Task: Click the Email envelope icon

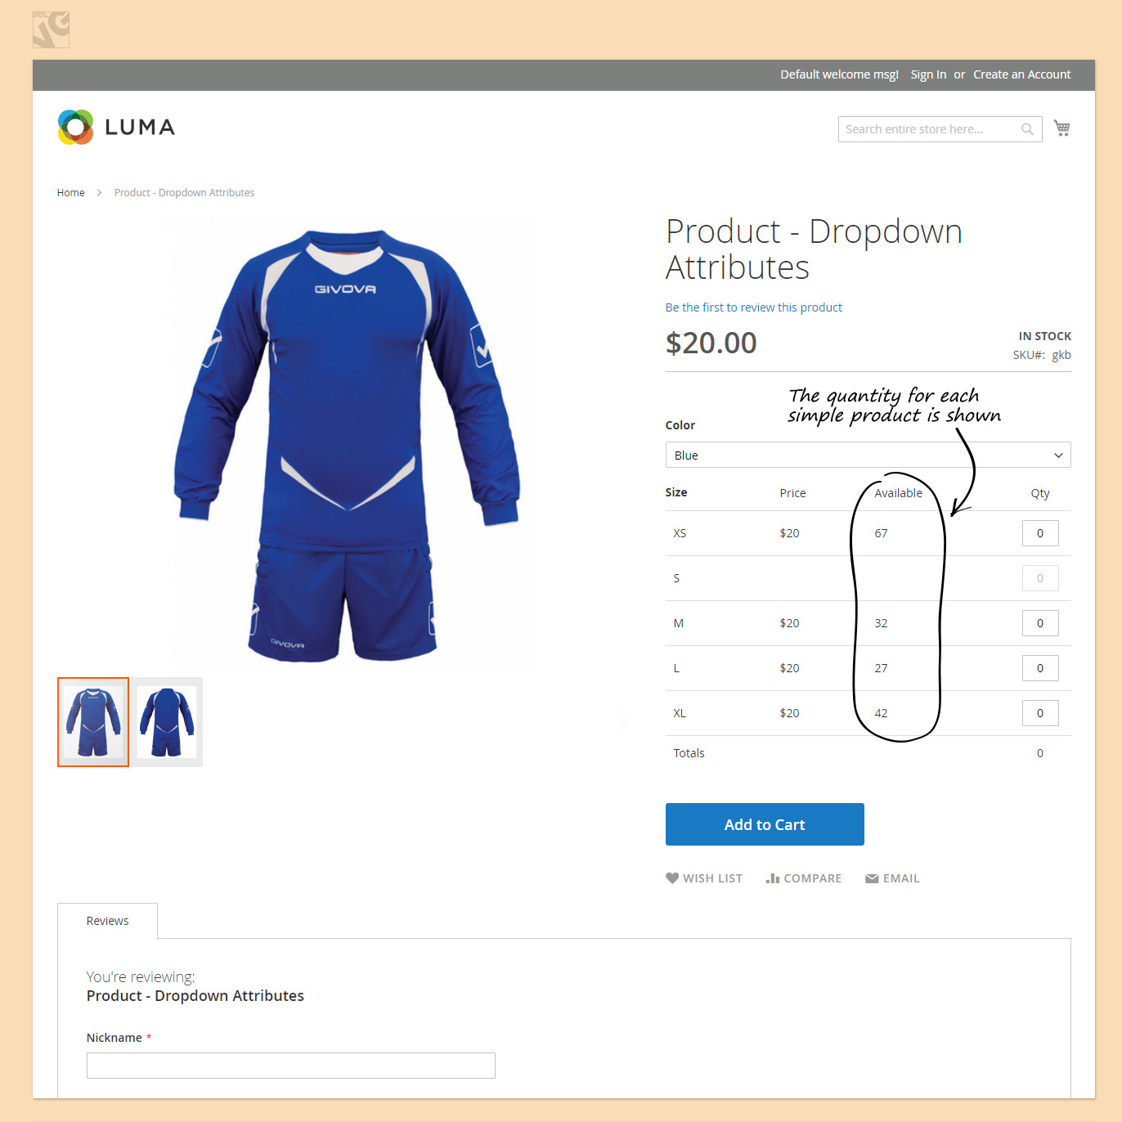Action: point(872,878)
